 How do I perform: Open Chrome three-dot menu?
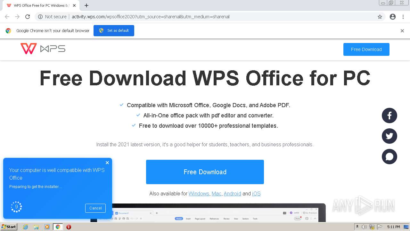(403, 17)
